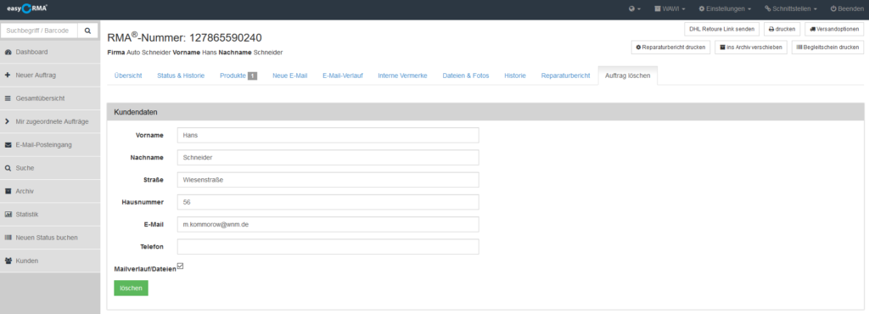Open E-Mail-Posteingang in sidebar

pyautogui.click(x=50, y=144)
